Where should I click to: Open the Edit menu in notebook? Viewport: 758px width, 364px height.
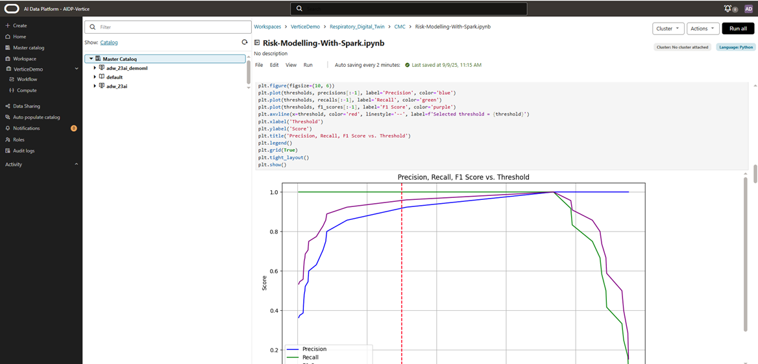click(275, 65)
